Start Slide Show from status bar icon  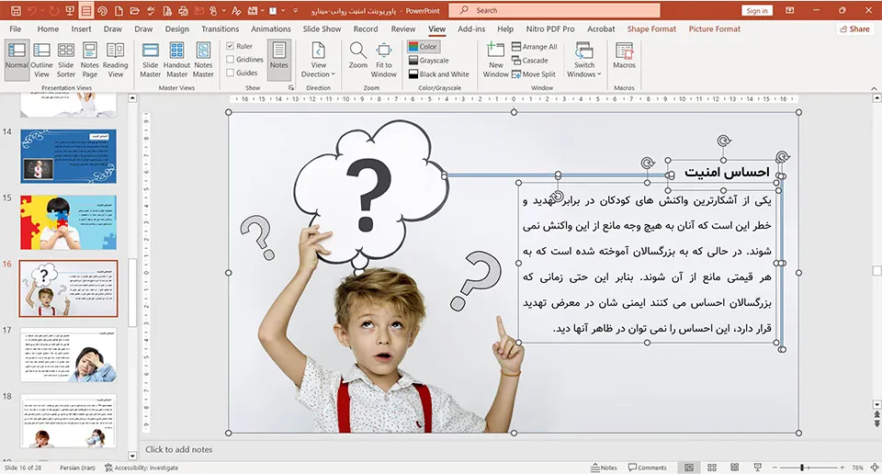pos(758,468)
